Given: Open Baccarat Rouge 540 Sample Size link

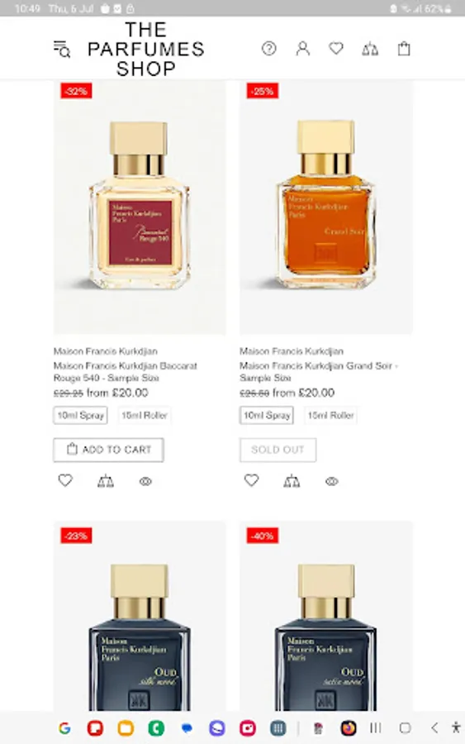Looking at the screenshot, I should (x=126, y=371).
